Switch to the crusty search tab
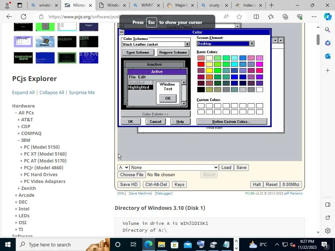Image resolution: width=335 pixels, height=251 pixels. [x=215, y=5]
